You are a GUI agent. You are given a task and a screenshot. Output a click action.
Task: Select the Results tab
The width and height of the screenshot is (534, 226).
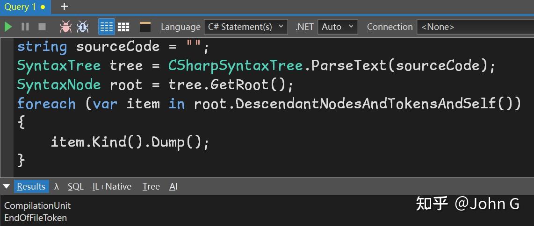point(31,186)
